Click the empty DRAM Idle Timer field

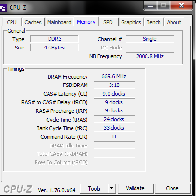pos(114,145)
